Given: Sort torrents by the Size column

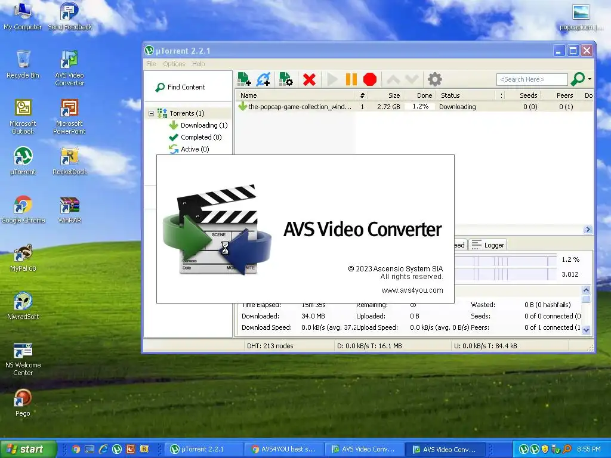Looking at the screenshot, I should point(386,95).
